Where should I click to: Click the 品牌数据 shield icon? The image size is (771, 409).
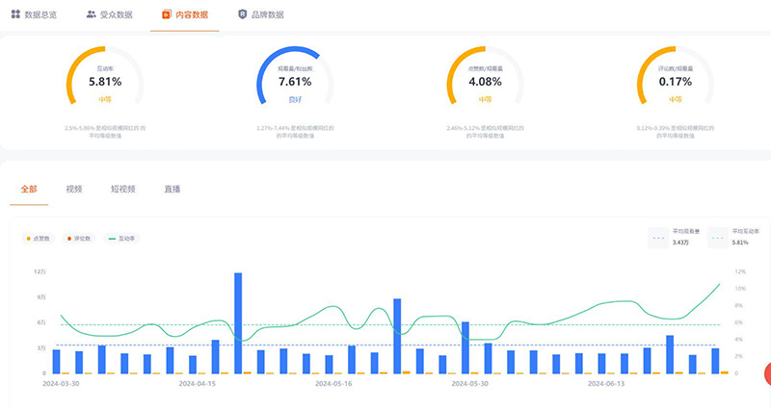[x=242, y=14]
